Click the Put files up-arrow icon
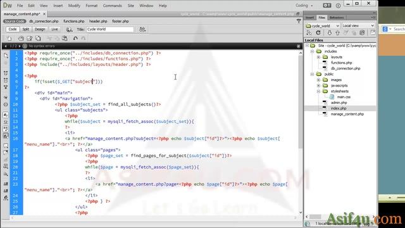 coord(337,32)
